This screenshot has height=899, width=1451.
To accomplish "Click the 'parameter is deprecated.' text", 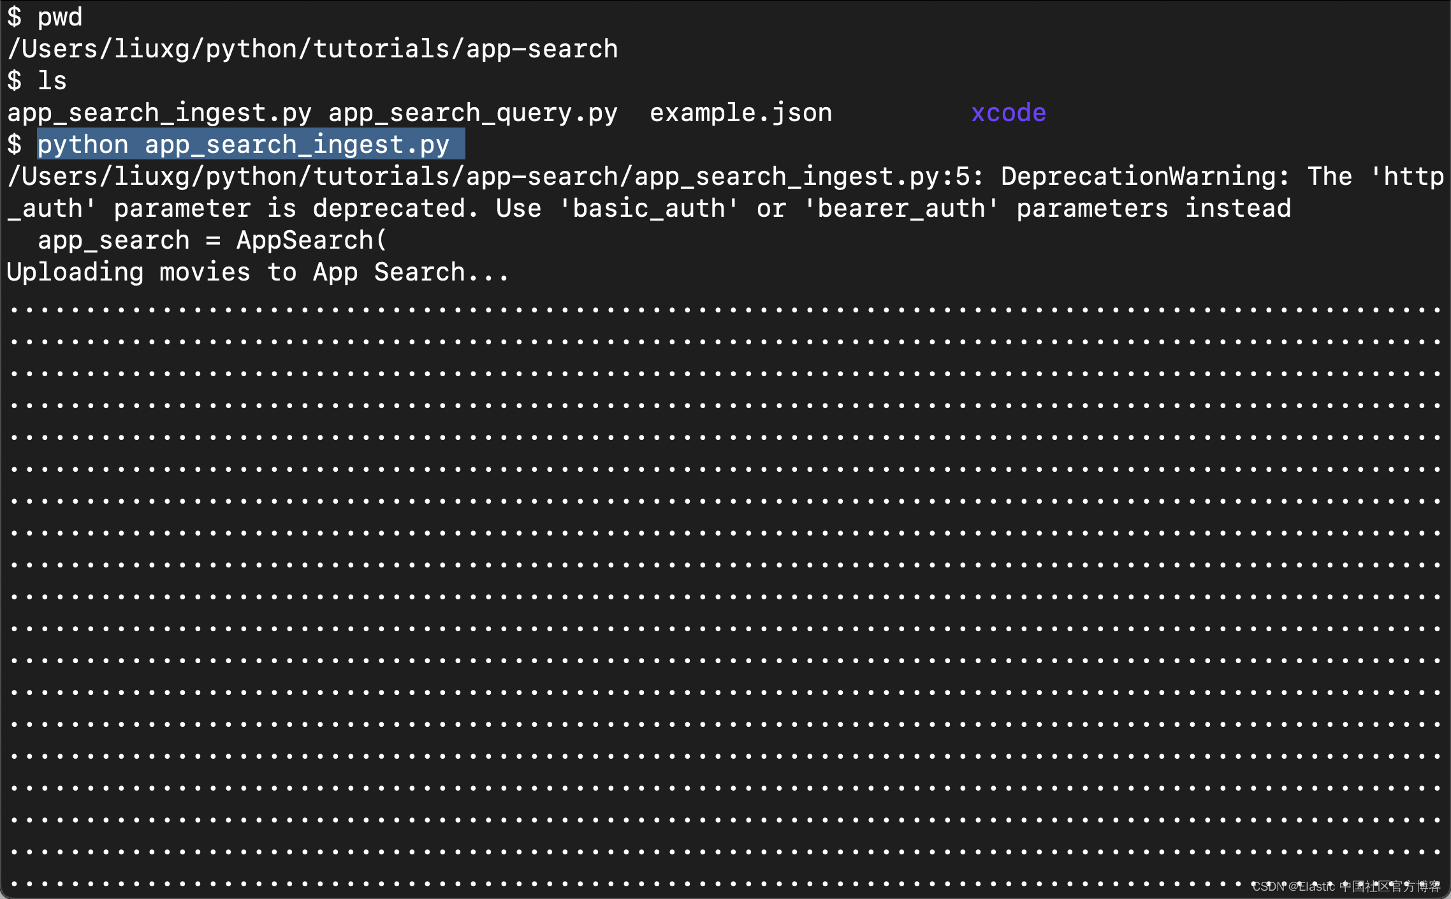I will [296, 208].
